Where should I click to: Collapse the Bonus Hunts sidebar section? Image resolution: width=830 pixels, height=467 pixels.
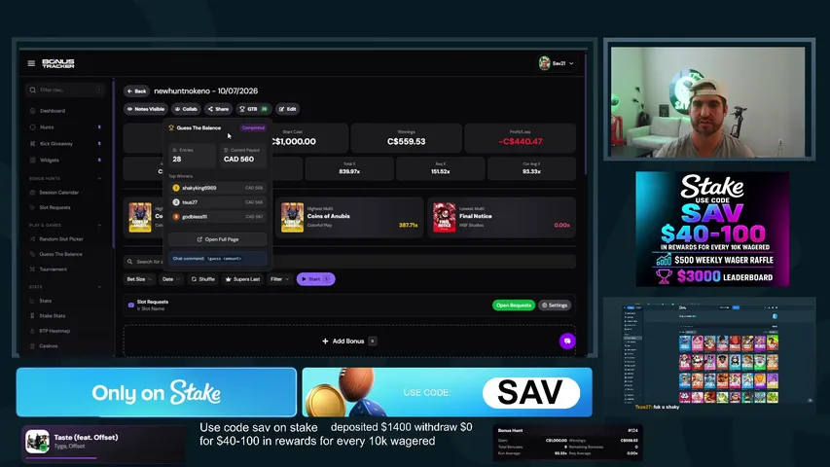(x=99, y=178)
